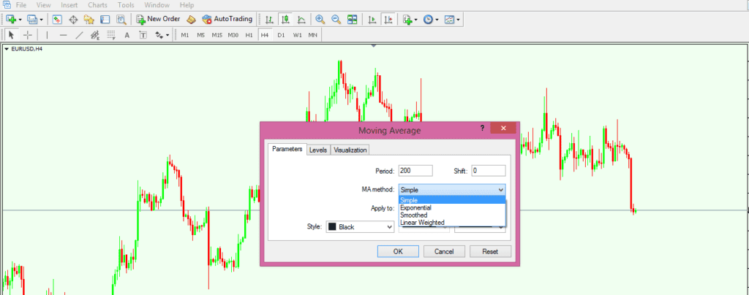Click the Periods clock icon

pyautogui.click(x=428, y=20)
